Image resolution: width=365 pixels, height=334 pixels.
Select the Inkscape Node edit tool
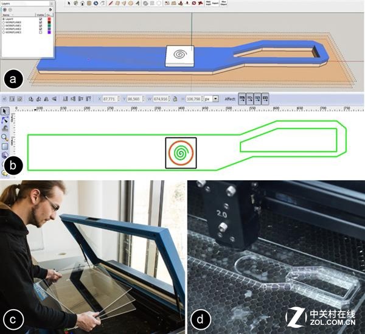tap(5, 120)
